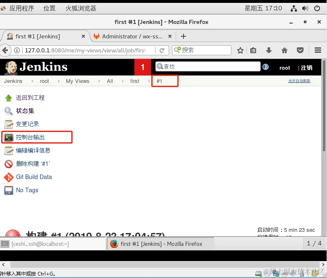Expand the arrow after Jenkins breadcrumb
327x278 pixels.
pyautogui.click(x=32, y=81)
